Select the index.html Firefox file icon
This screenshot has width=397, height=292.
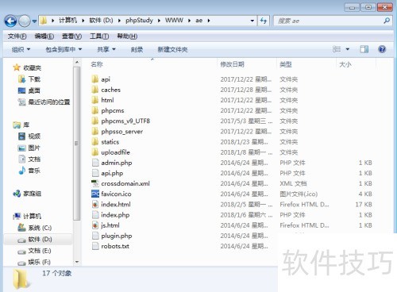(95, 204)
